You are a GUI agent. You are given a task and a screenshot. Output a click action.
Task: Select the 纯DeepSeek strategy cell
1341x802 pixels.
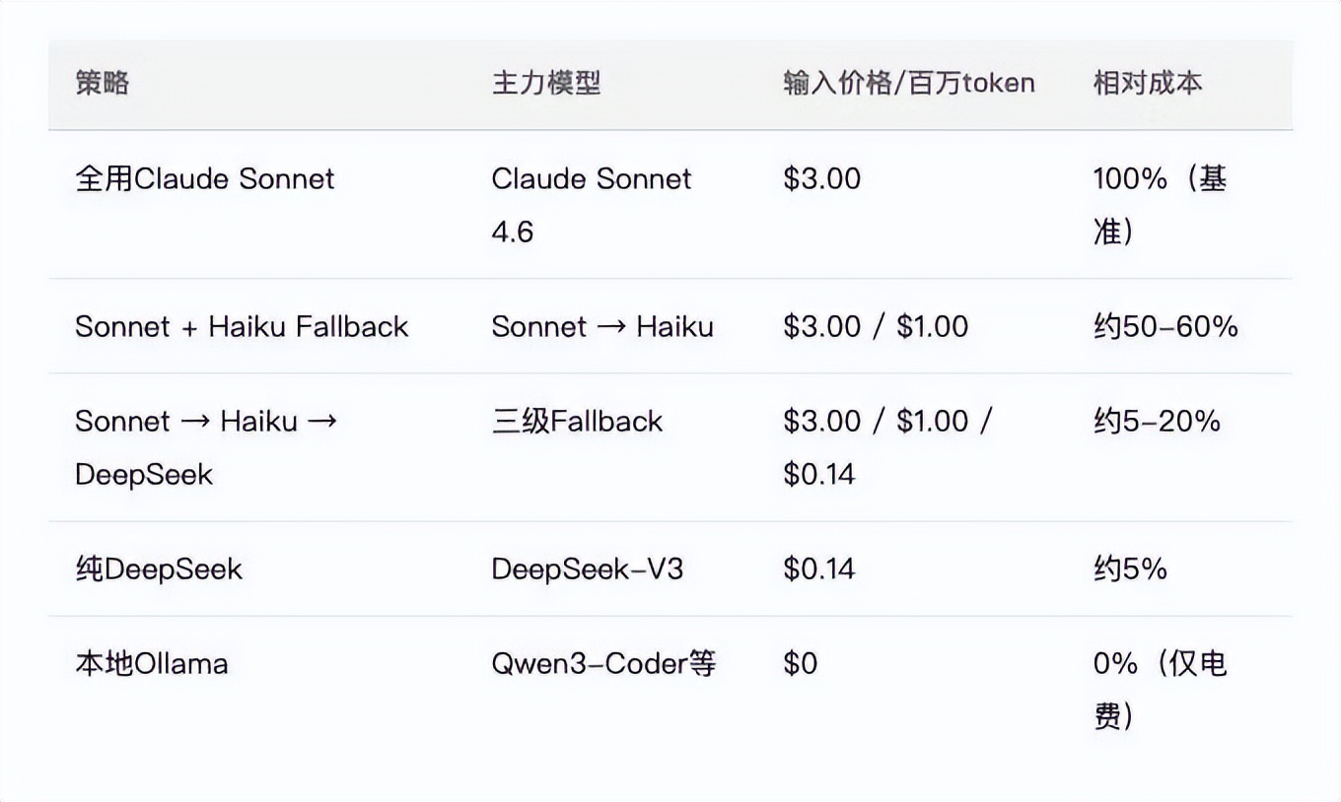pos(159,569)
